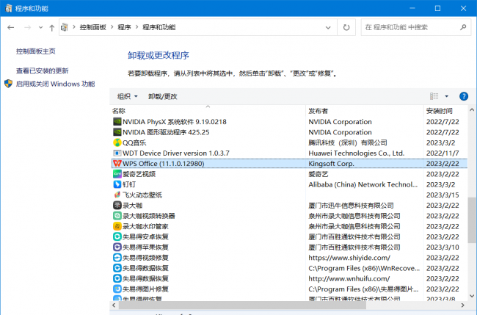Click the horizontal scrollbar left arrow
Viewport: 477px width, 315px height.
[x=114, y=305]
